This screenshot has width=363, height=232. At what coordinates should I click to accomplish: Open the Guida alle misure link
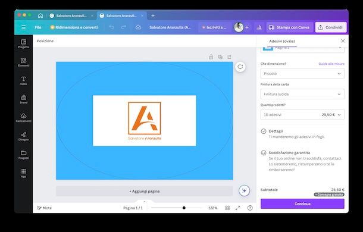331,64
